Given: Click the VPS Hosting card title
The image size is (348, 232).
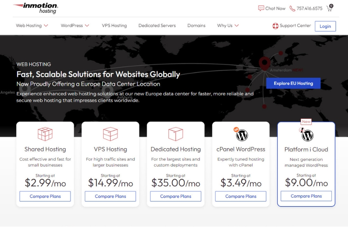Looking at the screenshot, I should tap(110, 149).
